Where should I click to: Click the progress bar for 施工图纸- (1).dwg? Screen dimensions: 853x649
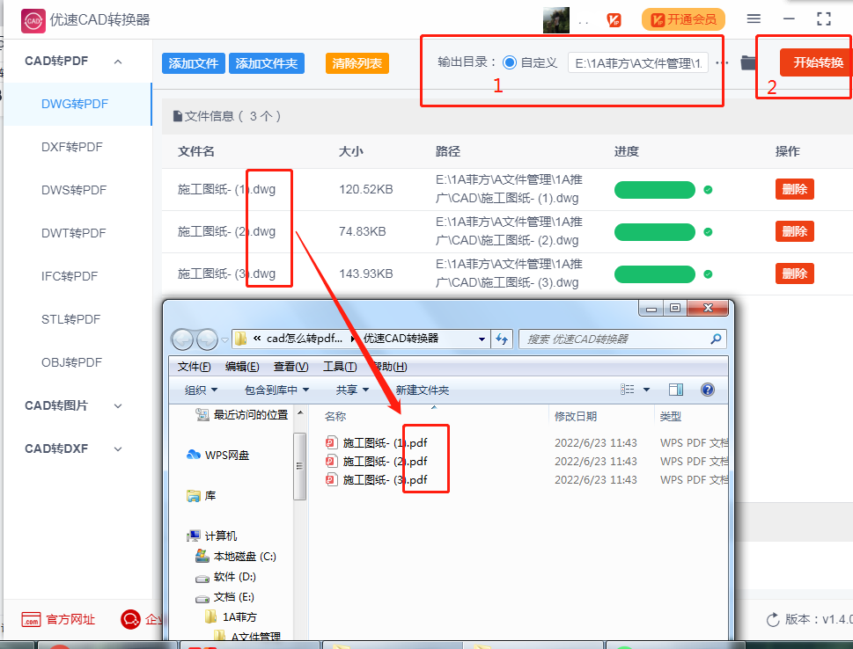(x=654, y=190)
